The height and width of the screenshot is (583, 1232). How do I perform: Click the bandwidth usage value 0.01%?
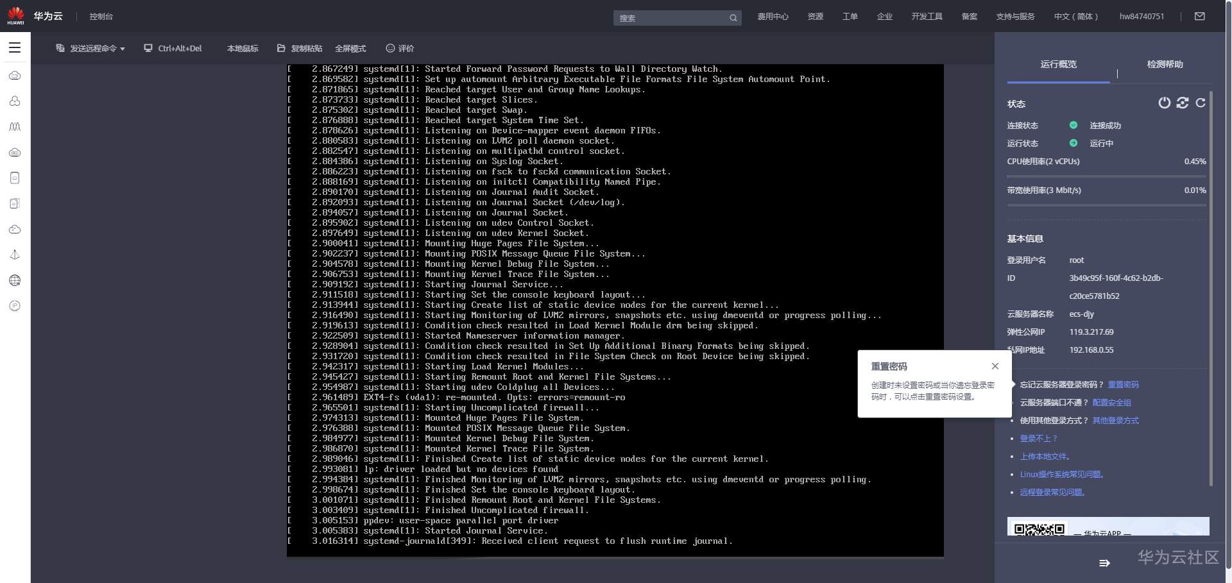1195,190
